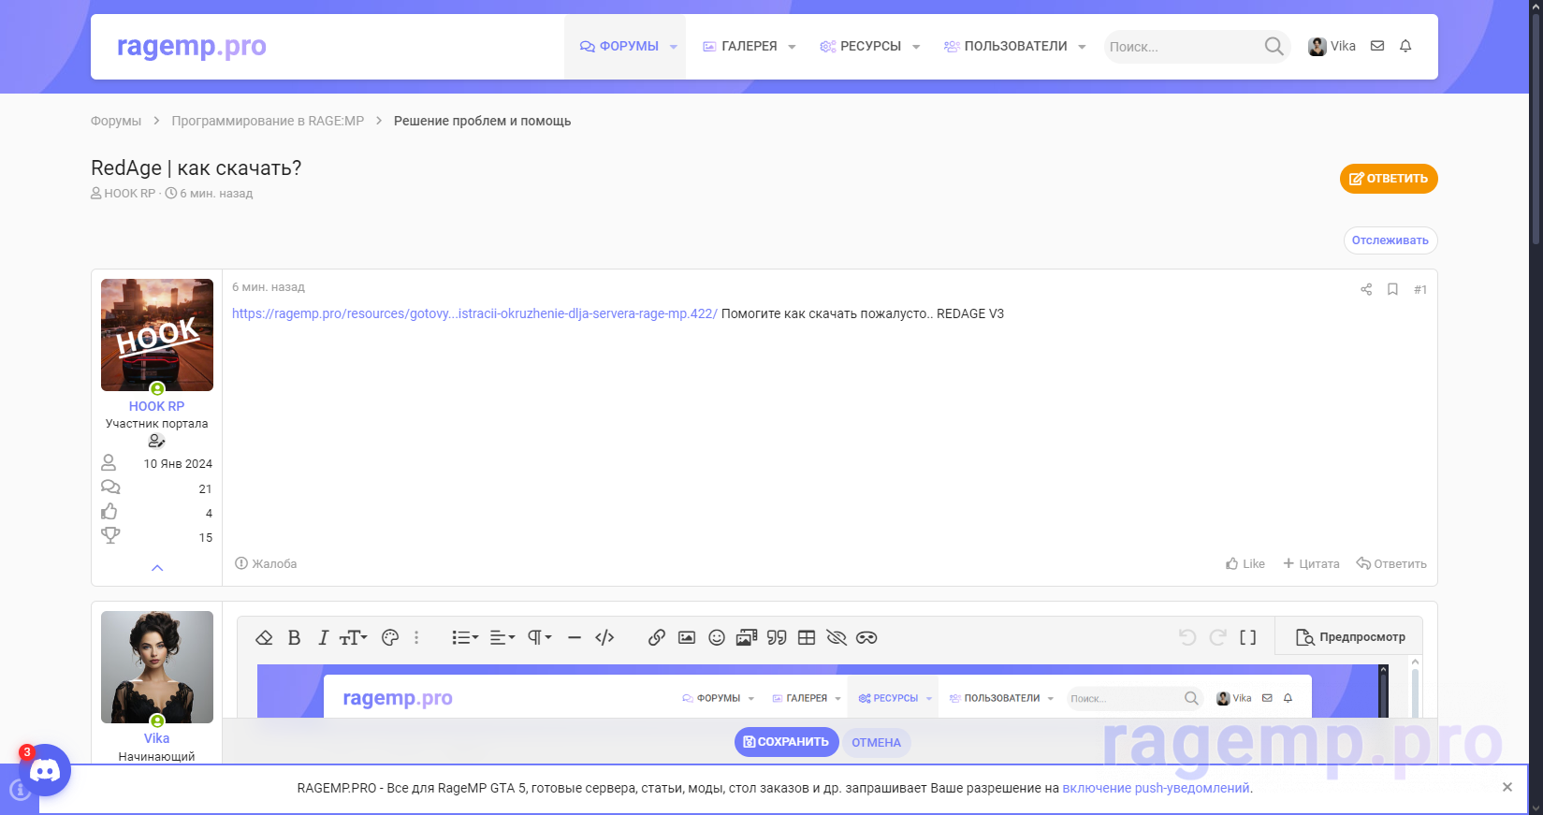
Task: Open the #1 post permalink
Action: point(1420,289)
